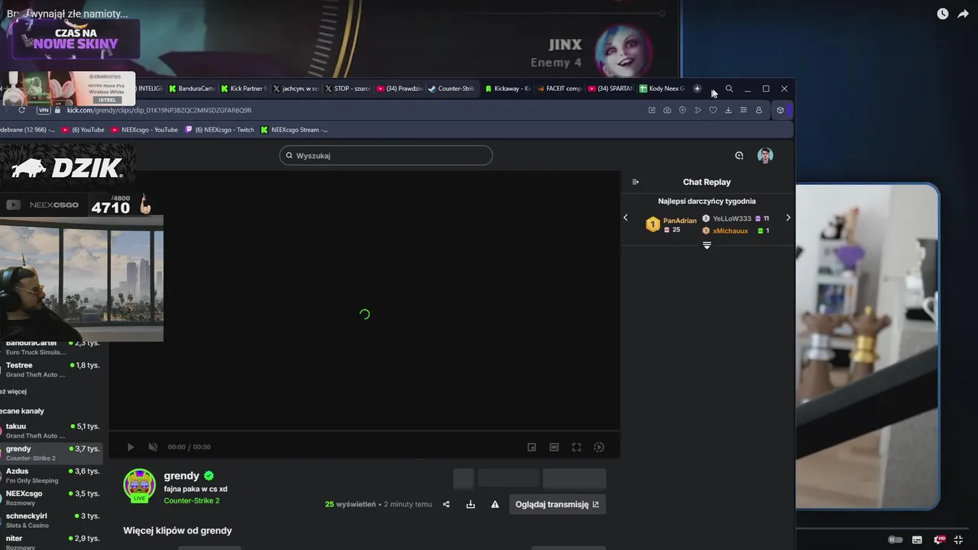Click the kick.com address bar URL
Image resolution: width=978 pixels, height=550 pixels.
159,110
